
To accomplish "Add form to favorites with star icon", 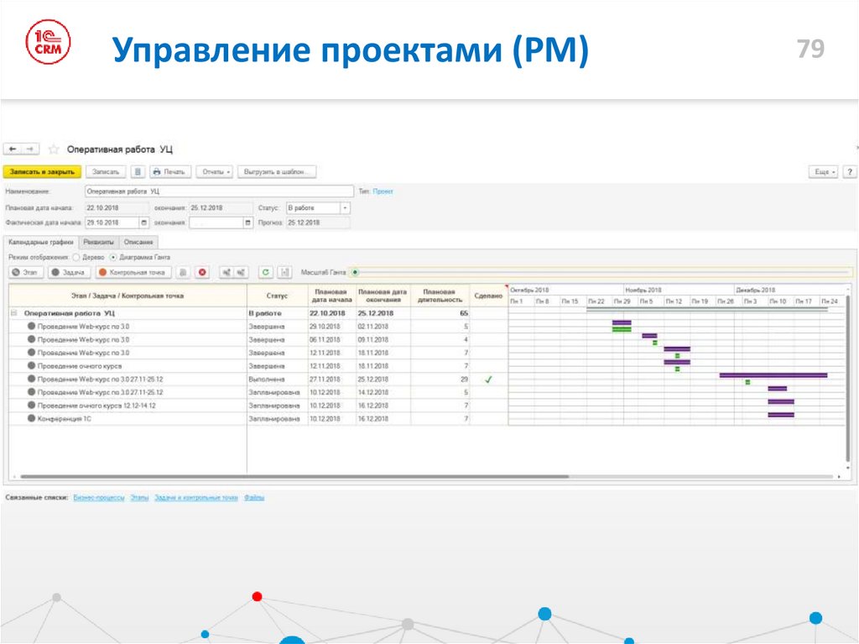I will click(x=54, y=149).
